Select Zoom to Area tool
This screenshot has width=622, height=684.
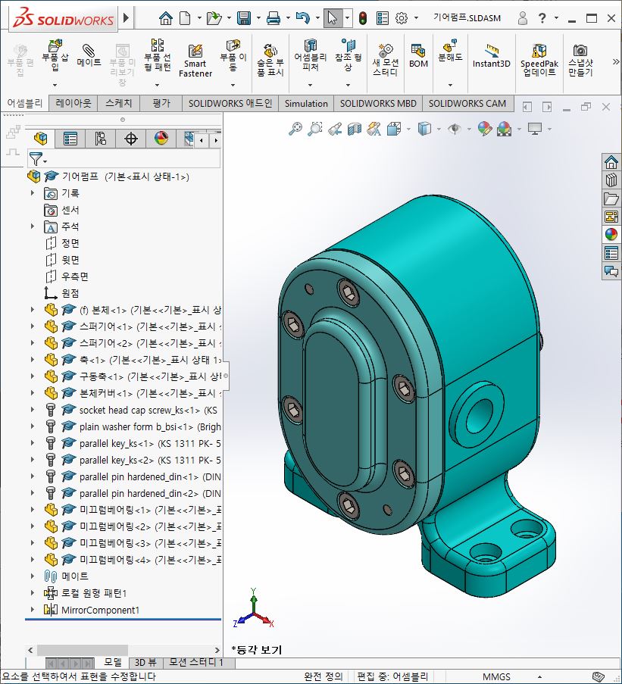[314, 129]
